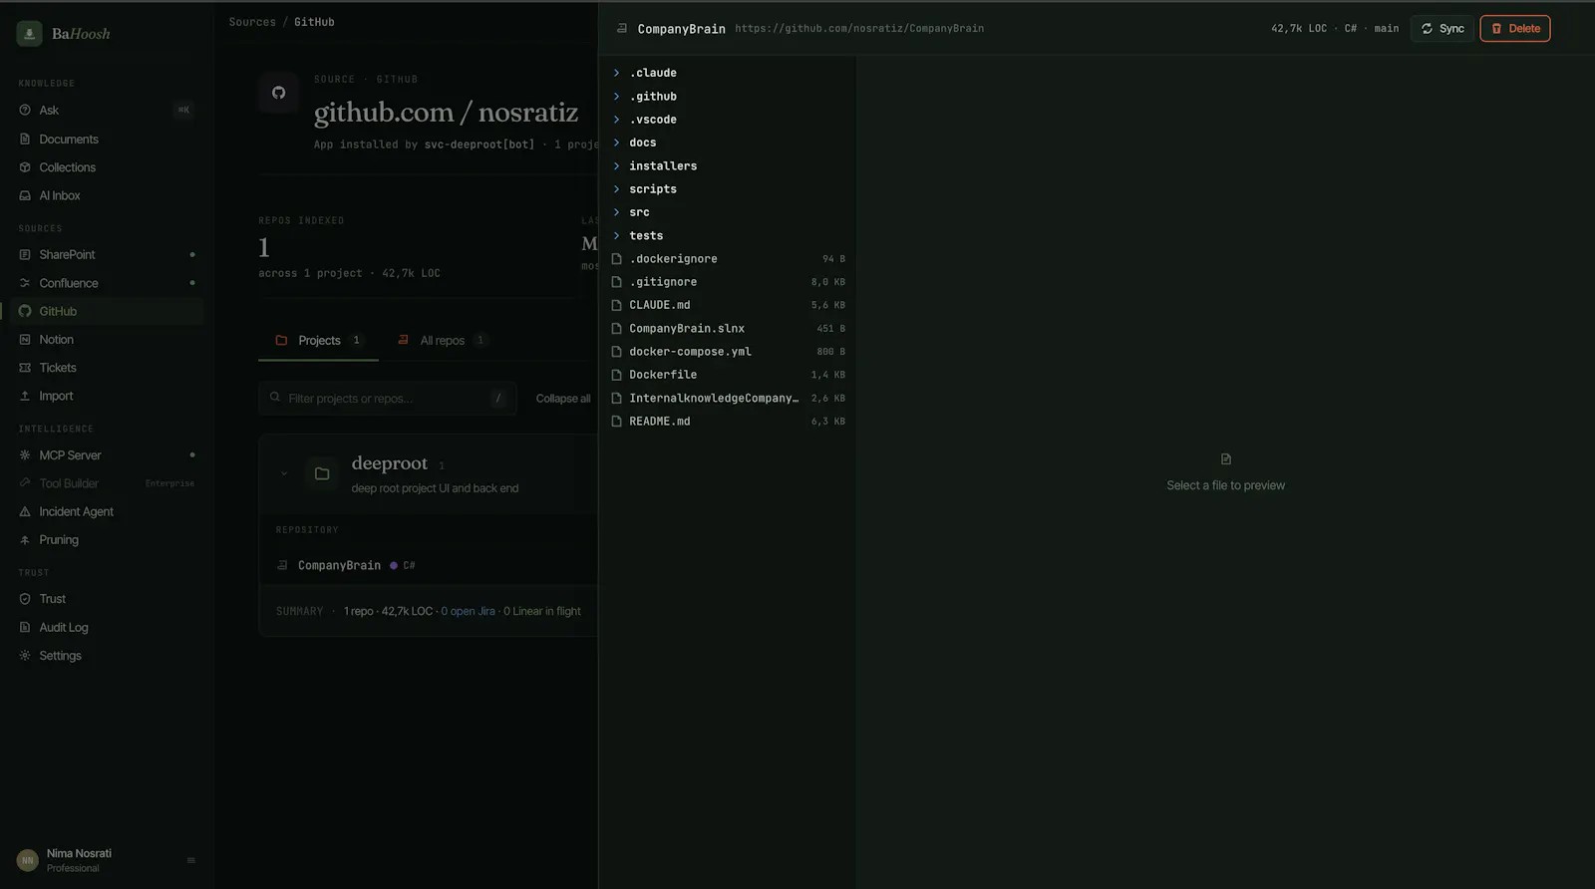Click the Sources breadcrumb link

pos(252,22)
